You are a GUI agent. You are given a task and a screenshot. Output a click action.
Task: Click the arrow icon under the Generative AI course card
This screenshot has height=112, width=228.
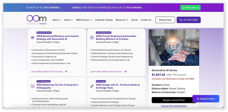[66, 71]
